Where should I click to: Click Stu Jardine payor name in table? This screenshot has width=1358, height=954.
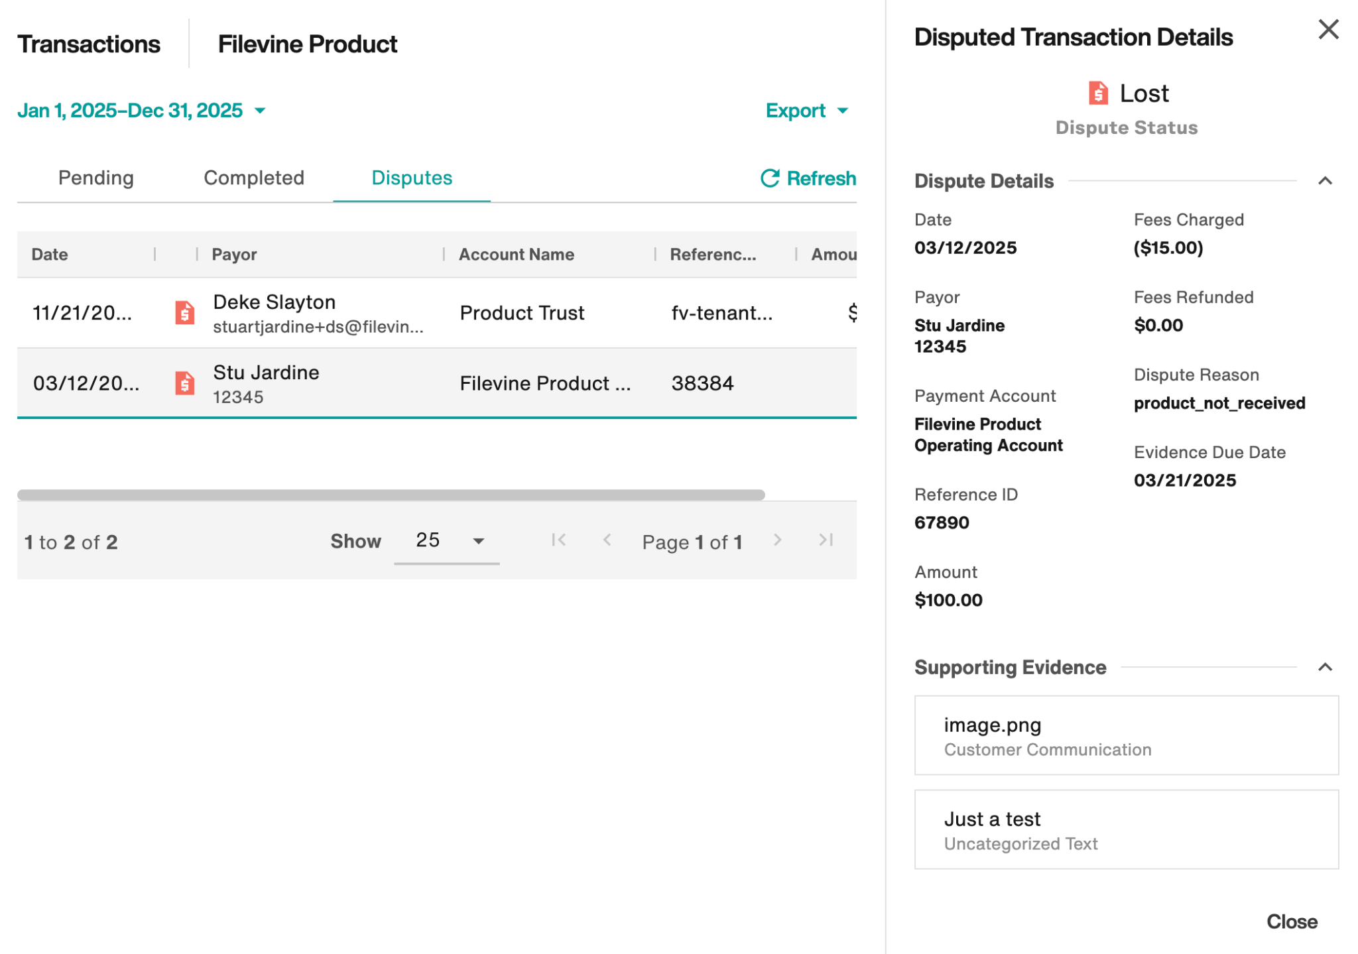tap(266, 372)
